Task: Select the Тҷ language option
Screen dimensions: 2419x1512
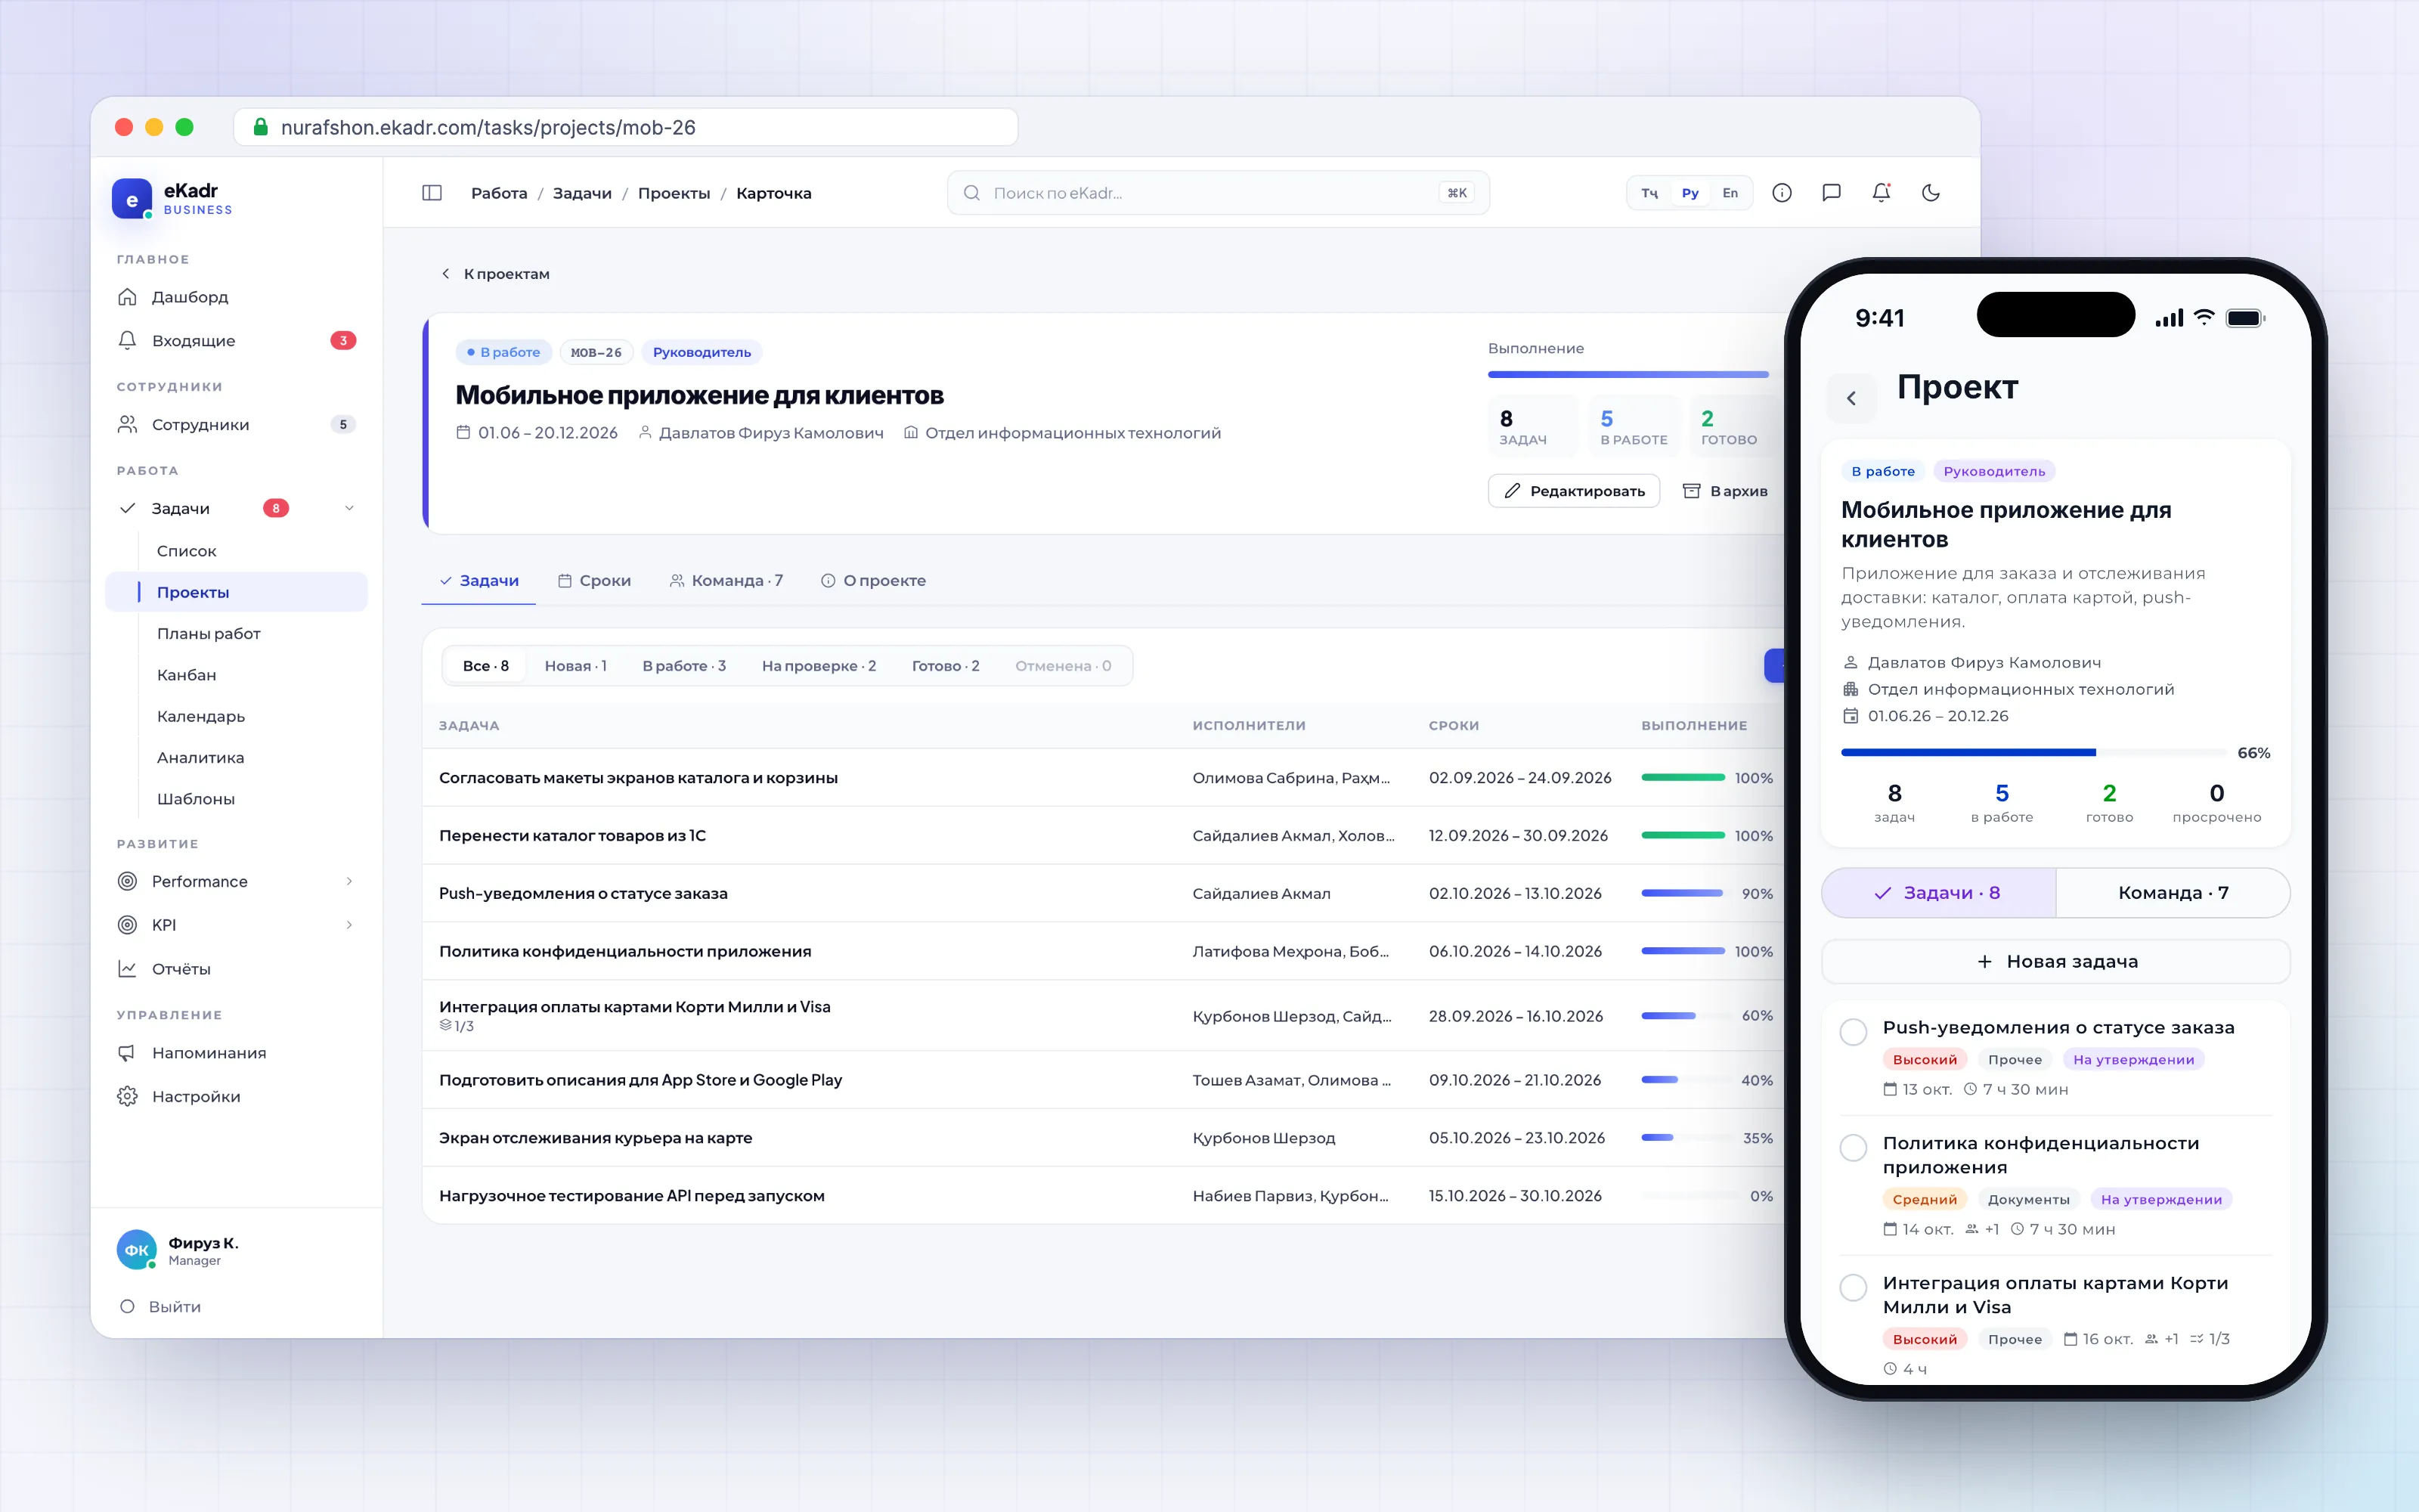Action: (x=1649, y=193)
